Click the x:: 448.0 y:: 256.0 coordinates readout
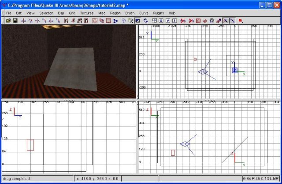This screenshot has height=184, width=282. pos(97,179)
